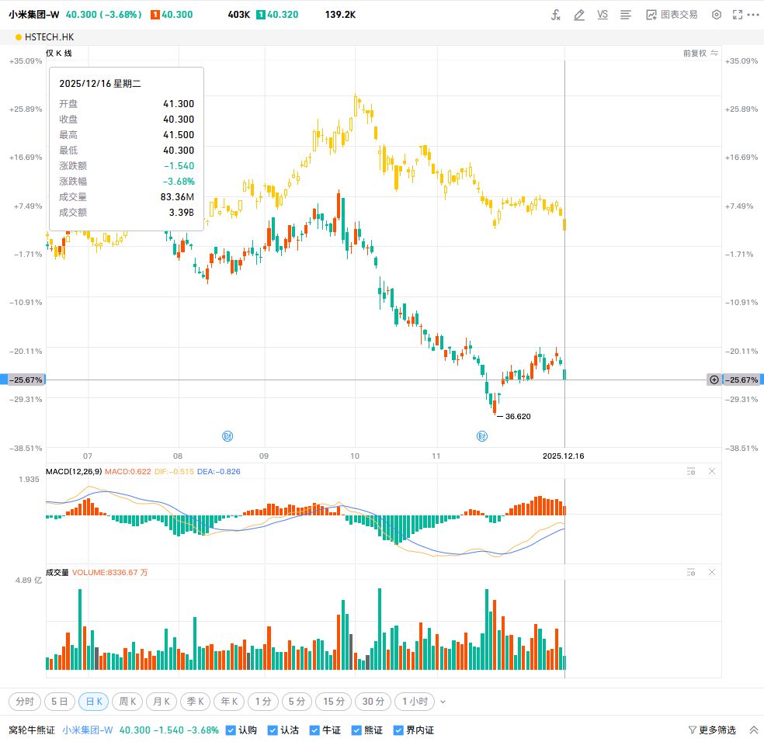
Task: Enter fullscreen chart mode
Action: 738,15
